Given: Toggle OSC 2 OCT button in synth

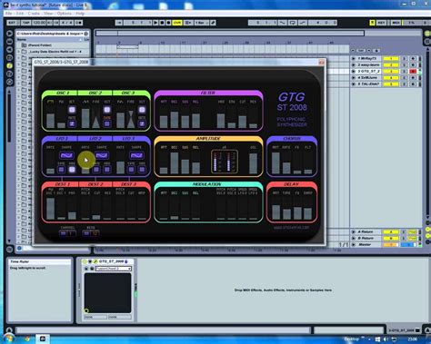Looking at the screenshot, I should coord(107,110).
